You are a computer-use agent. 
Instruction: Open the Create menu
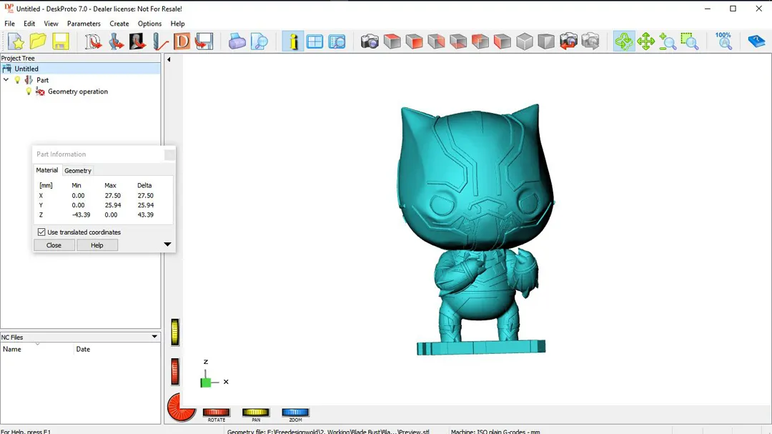119,24
